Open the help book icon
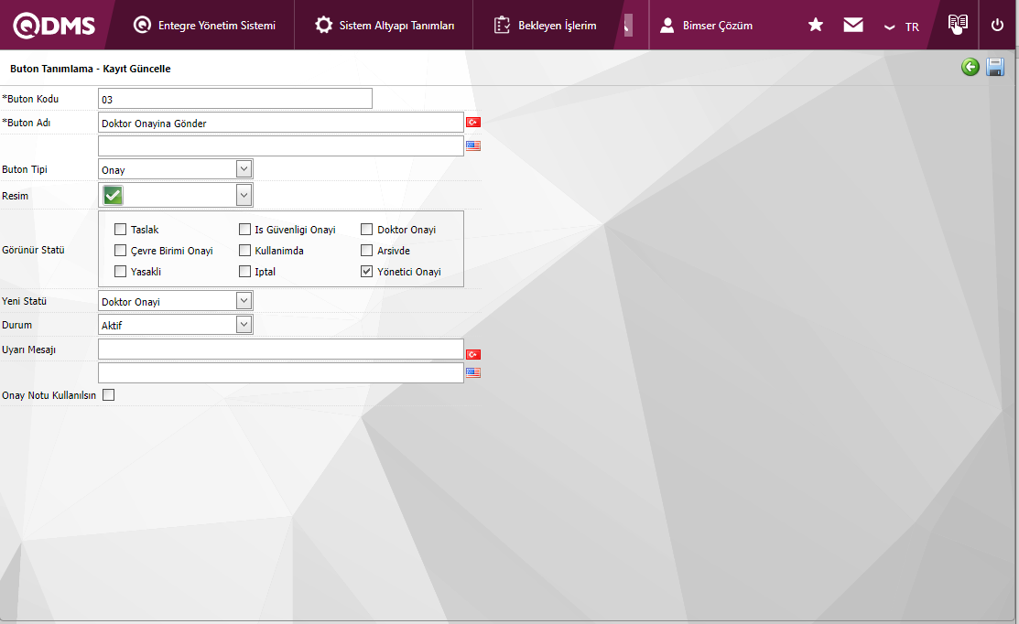The width and height of the screenshot is (1019, 624). [x=958, y=25]
